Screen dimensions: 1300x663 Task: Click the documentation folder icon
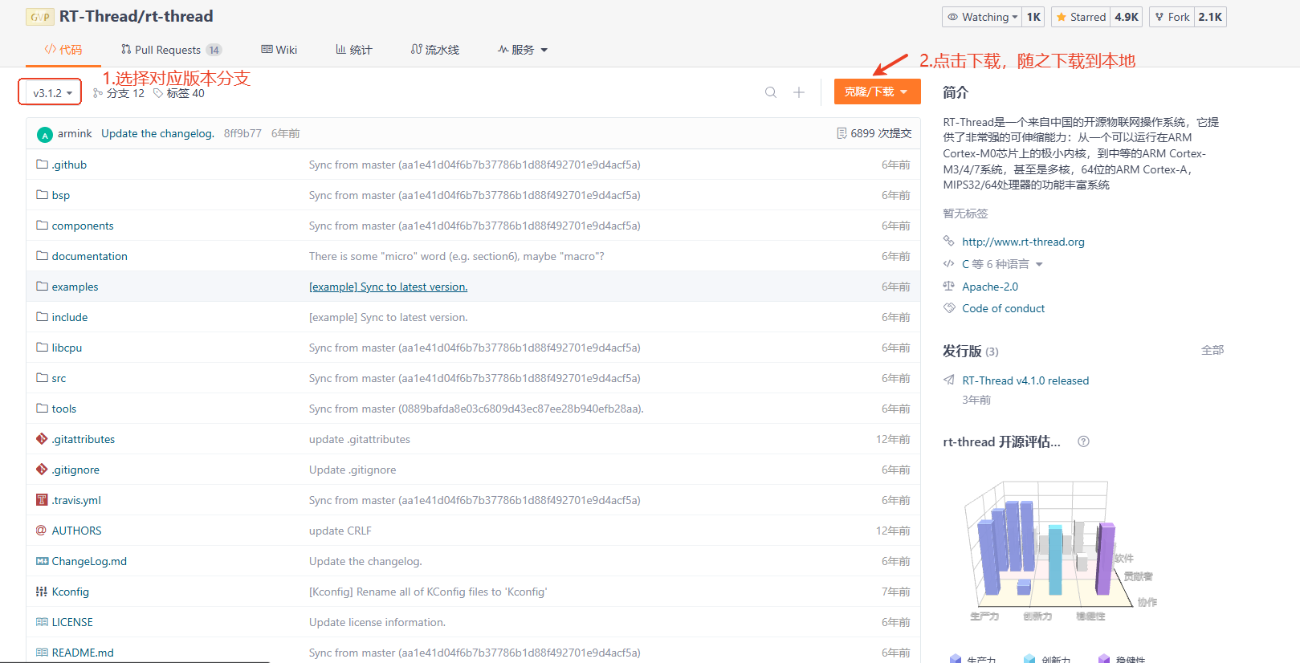point(42,256)
